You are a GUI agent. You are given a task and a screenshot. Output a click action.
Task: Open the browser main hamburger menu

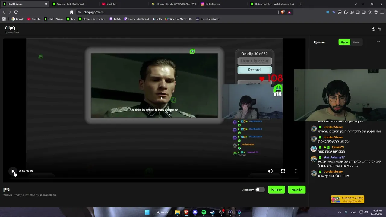coord(382,12)
